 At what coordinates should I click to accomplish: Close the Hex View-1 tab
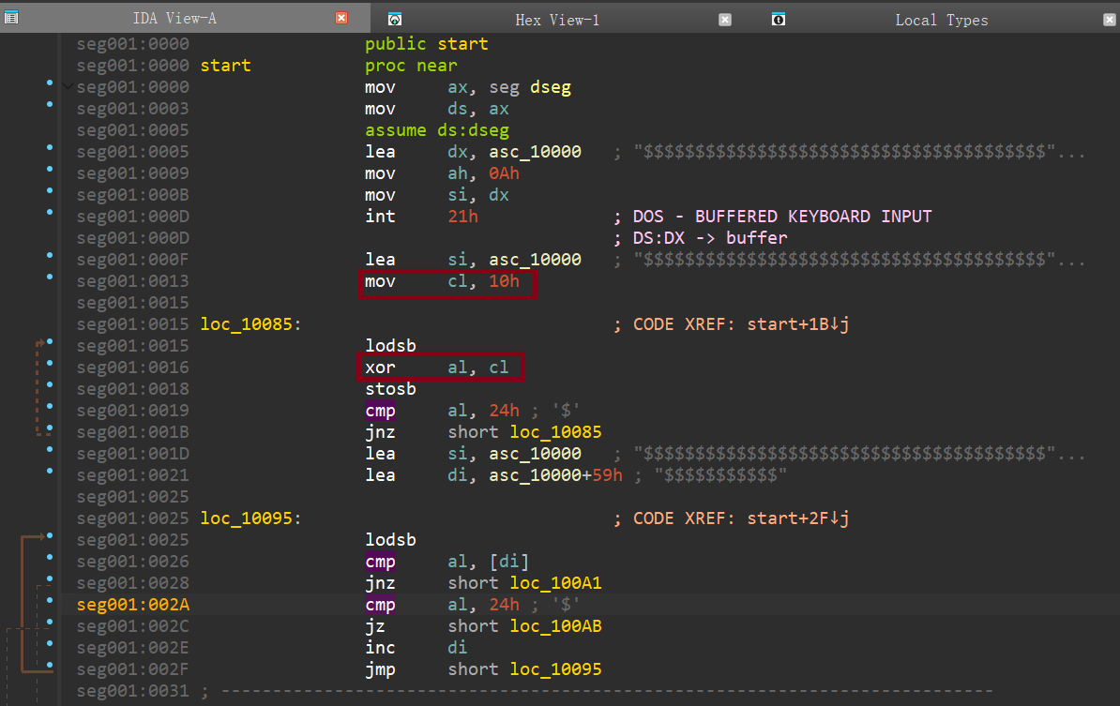724,19
